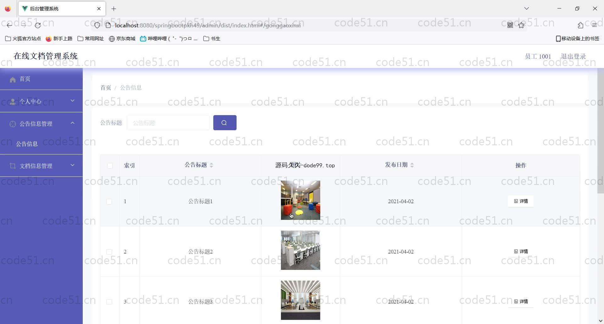Open the Firefox hamburger menu
604x324 pixels.
pyautogui.click(x=594, y=25)
